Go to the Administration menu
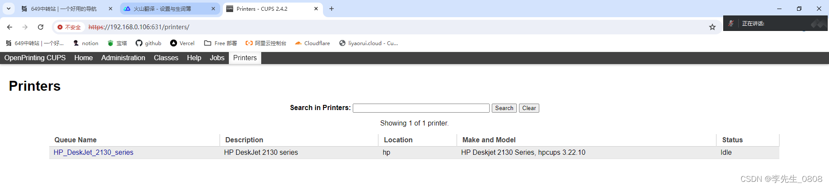The height and width of the screenshot is (187, 829). click(x=123, y=58)
